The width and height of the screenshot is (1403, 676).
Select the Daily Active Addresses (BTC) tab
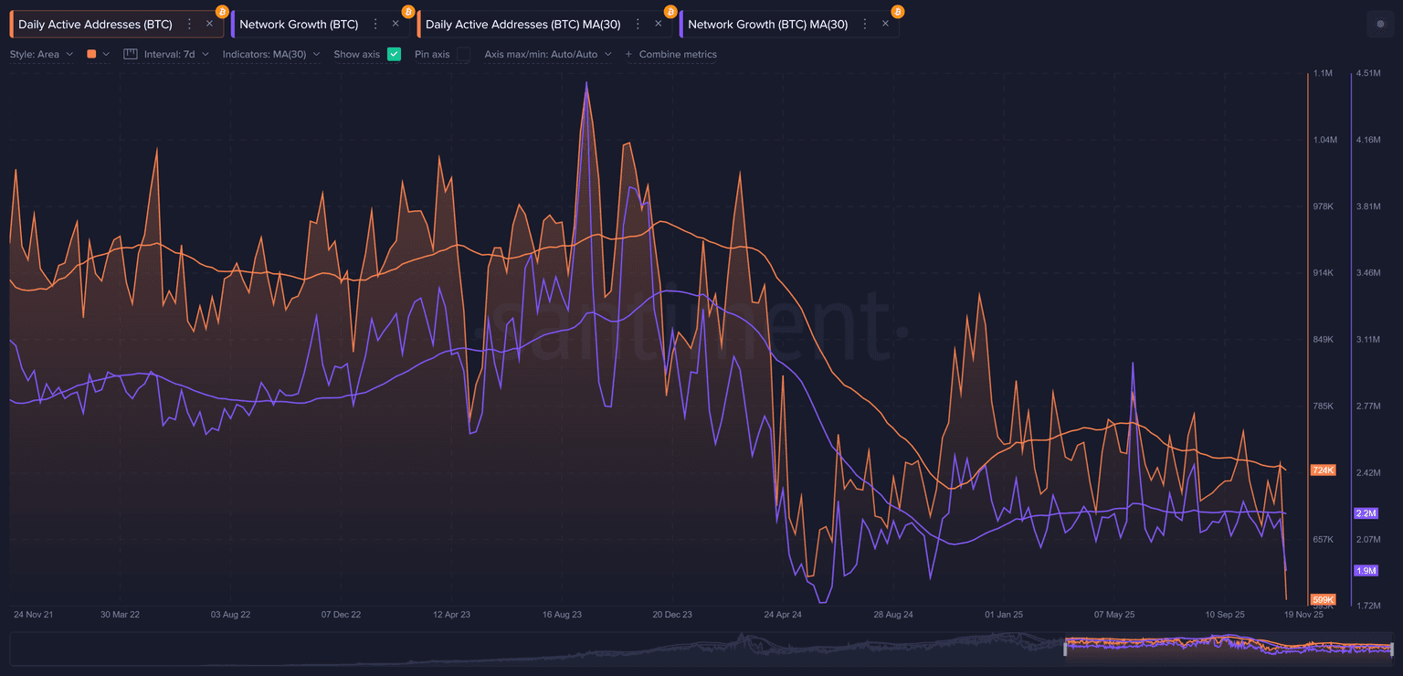[x=95, y=25]
